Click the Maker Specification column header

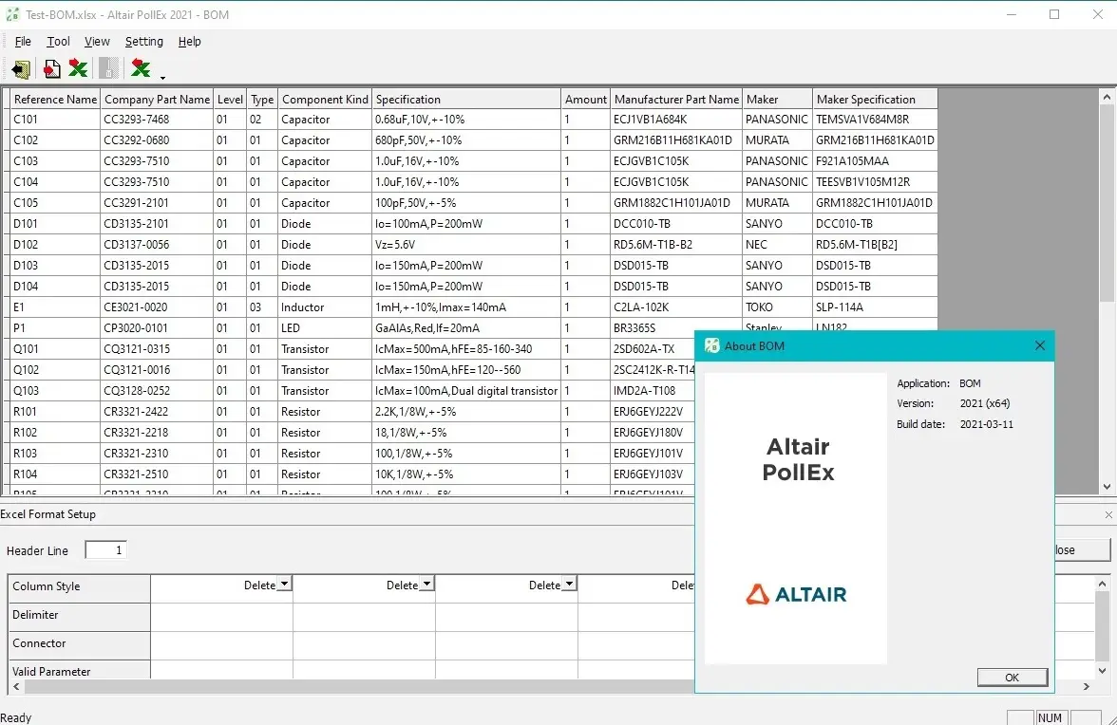875,99
